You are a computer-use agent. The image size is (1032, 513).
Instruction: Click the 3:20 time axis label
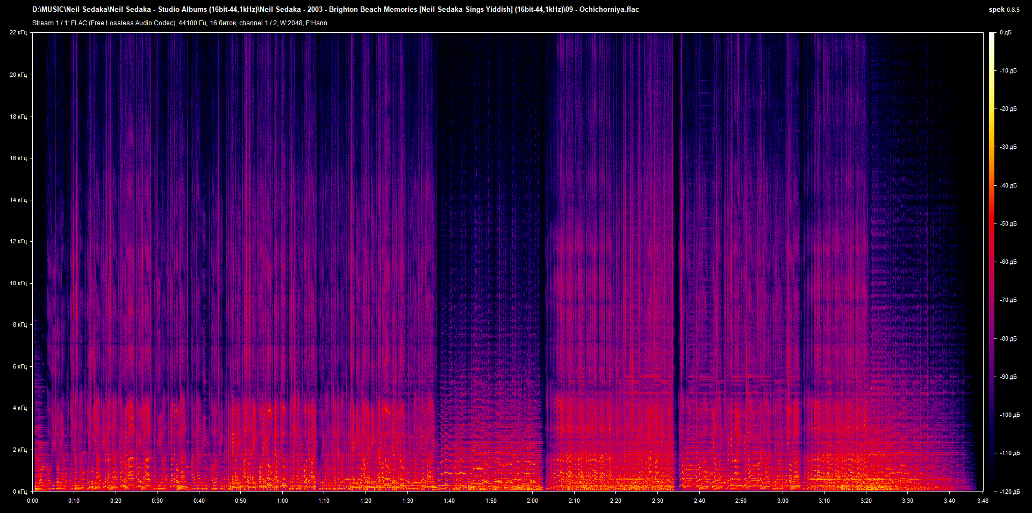[866, 501]
